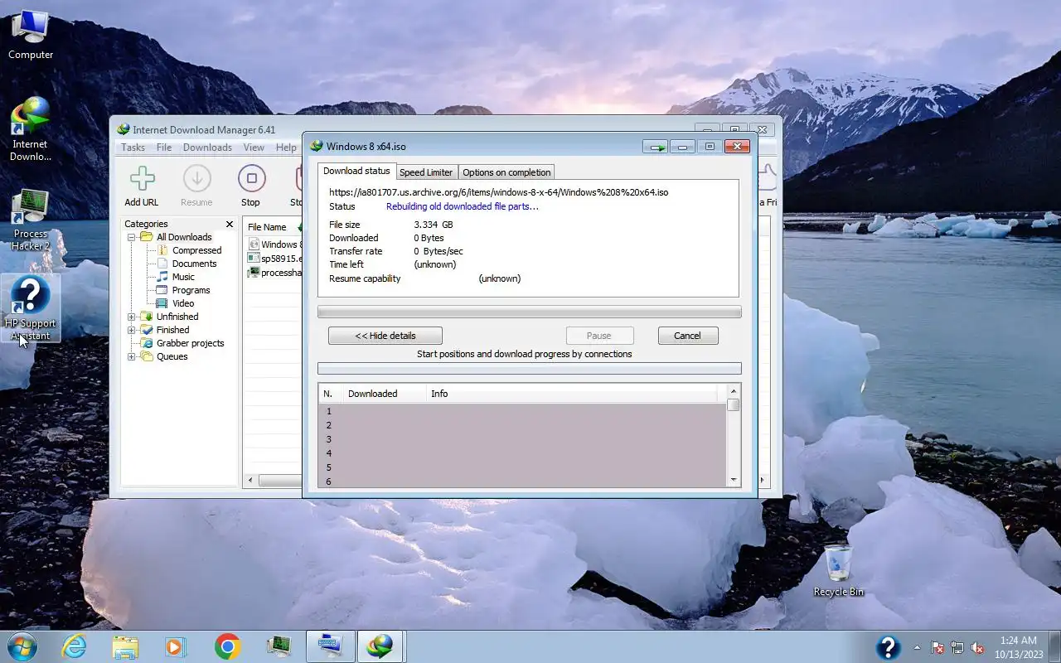
Task: Click the greyed Resume toolbar icon
Action: (196, 178)
